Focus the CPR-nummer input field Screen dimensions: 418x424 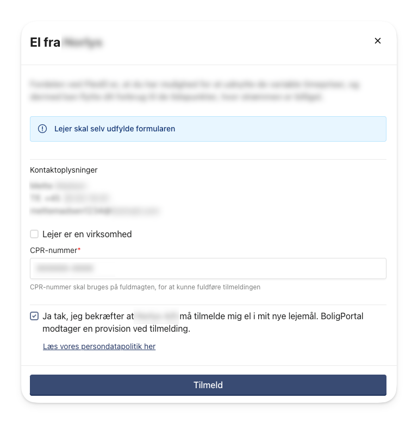(208, 268)
